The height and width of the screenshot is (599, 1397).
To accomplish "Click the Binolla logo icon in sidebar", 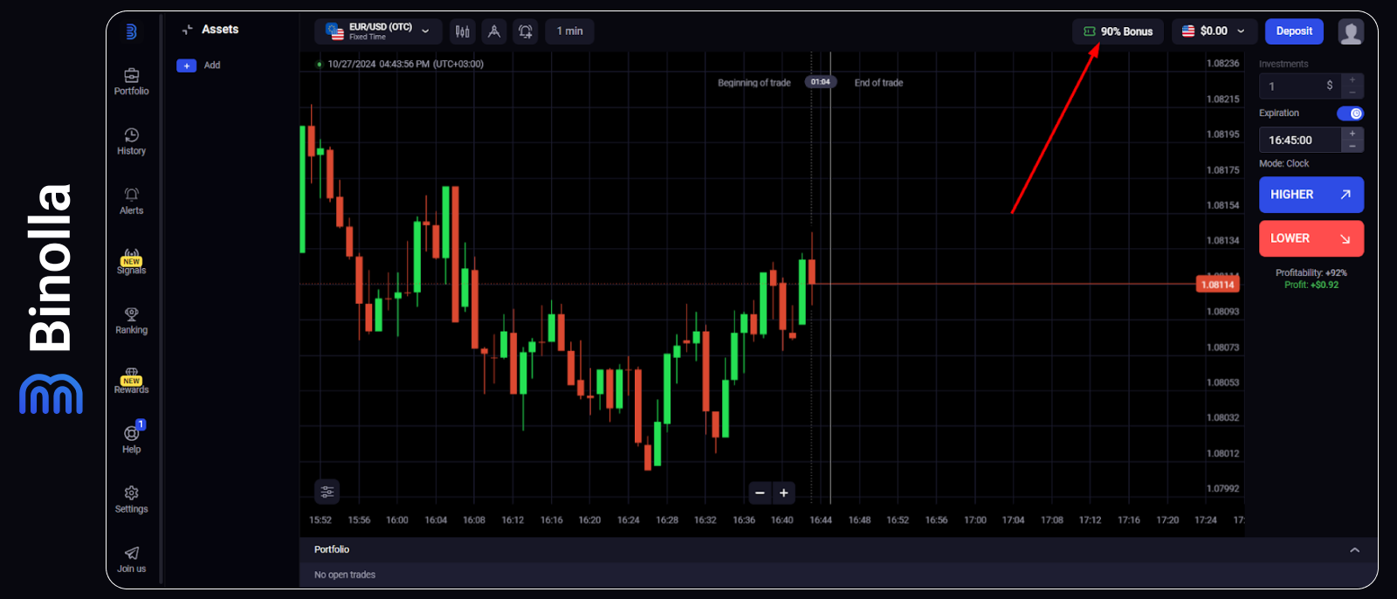I will tap(131, 31).
